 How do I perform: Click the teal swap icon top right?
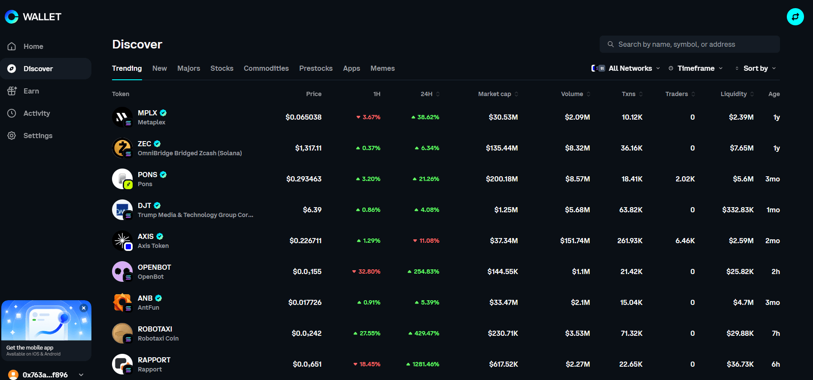tap(795, 17)
